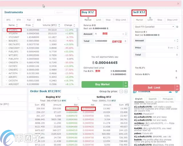This screenshot has width=183, height=146.
Task: Open Market tab in Buy XTZ
Action: coord(88,20)
